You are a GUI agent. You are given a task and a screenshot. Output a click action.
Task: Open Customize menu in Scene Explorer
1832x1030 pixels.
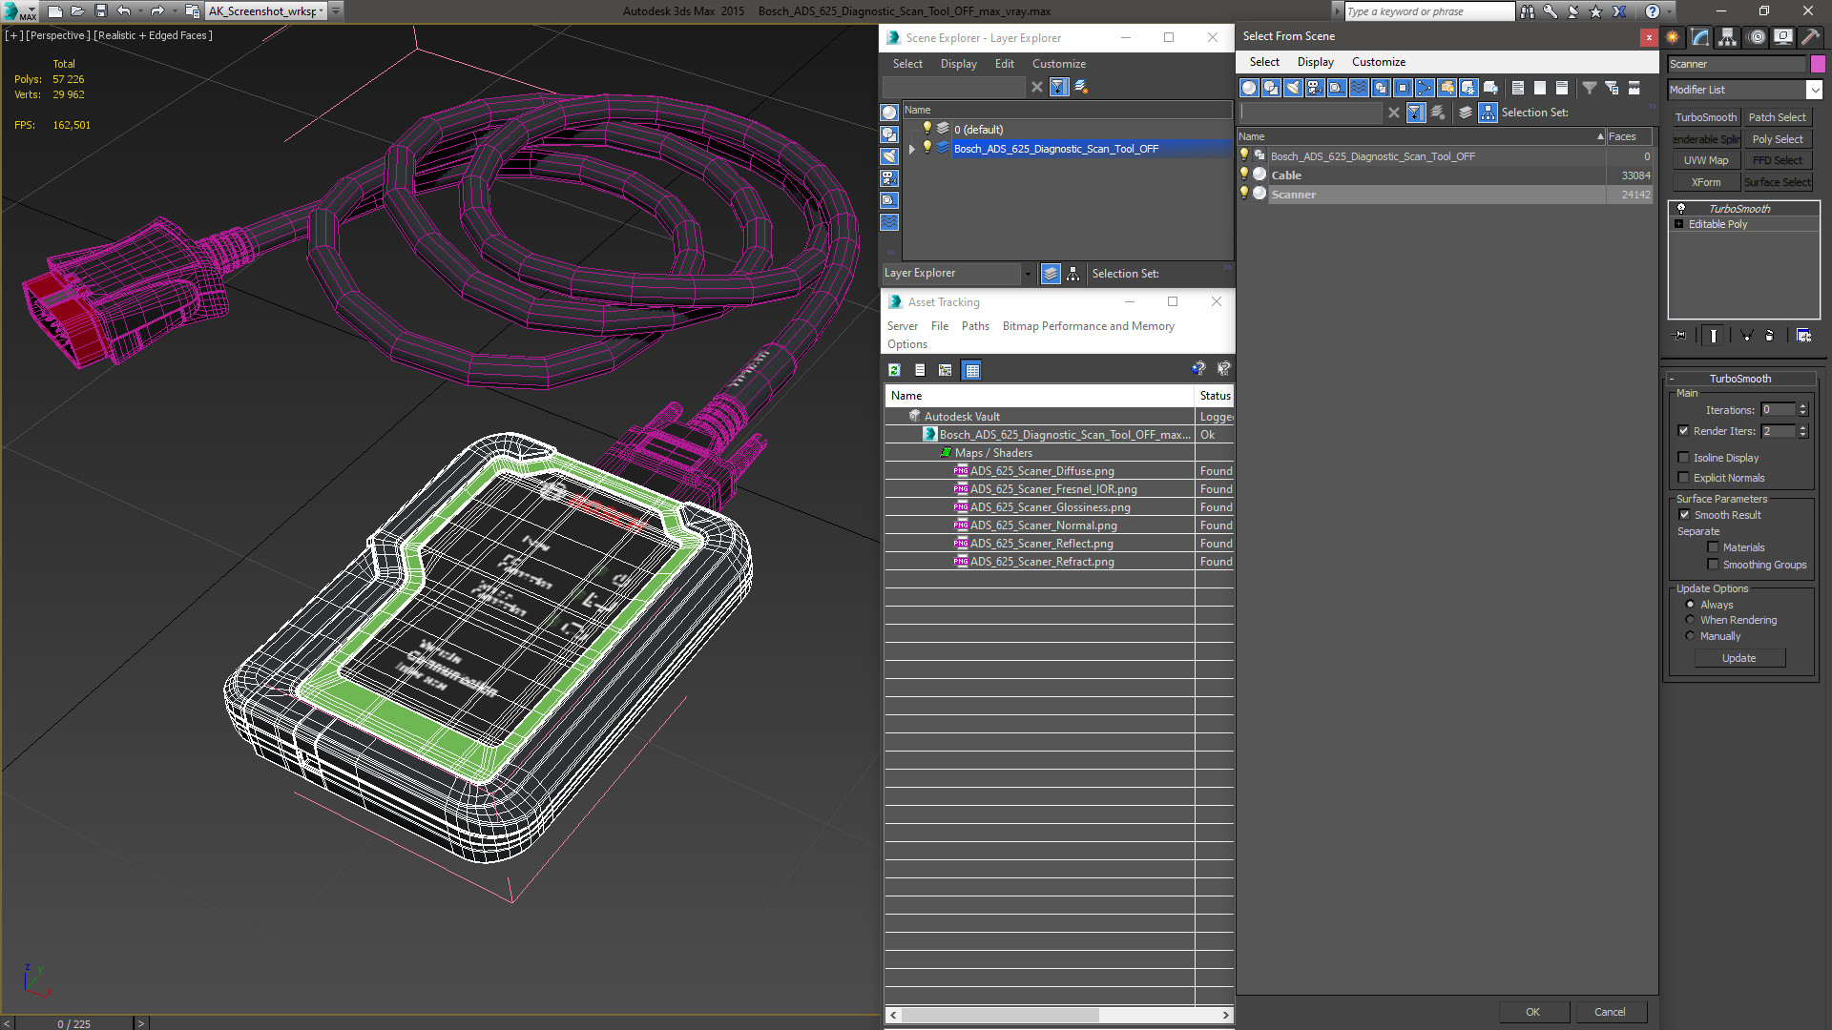(1058, 64)
